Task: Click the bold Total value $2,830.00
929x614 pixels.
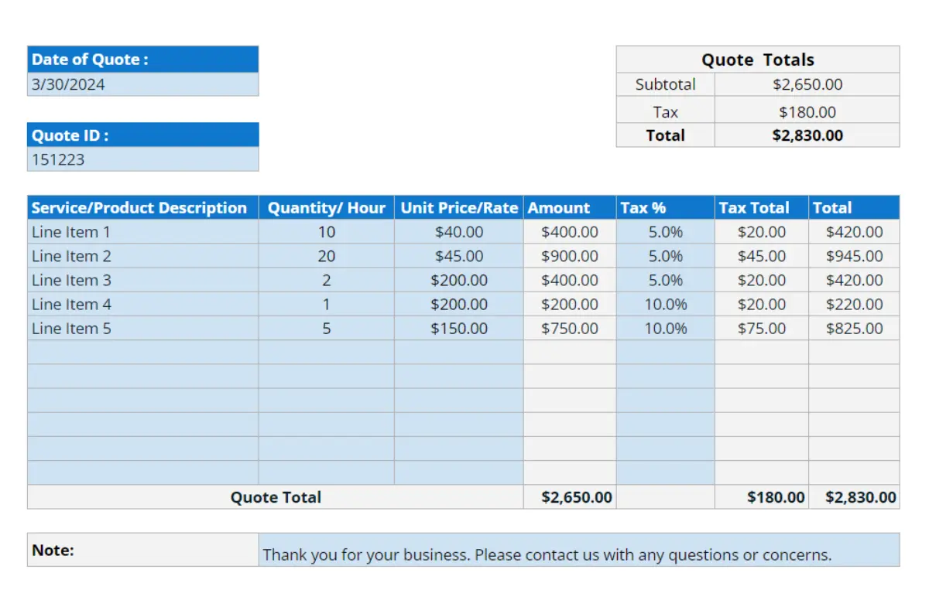Action: click(x=807, y=135)
